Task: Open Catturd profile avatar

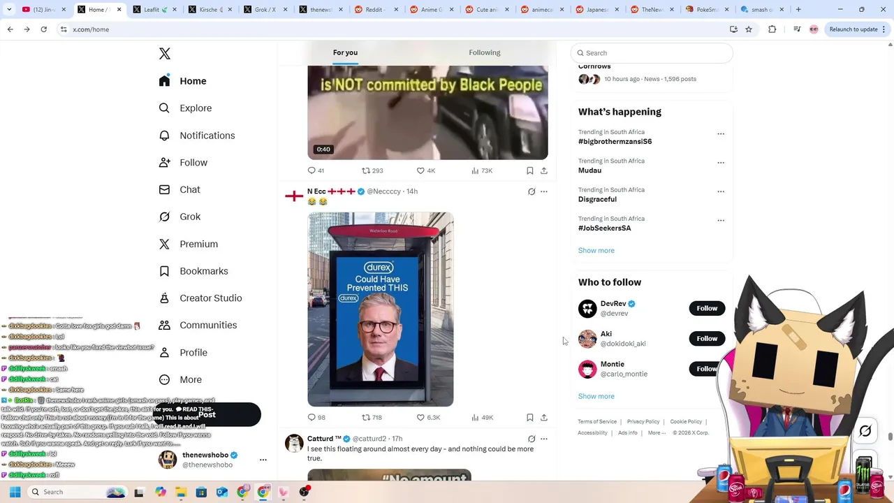Action: coord(294,443)
